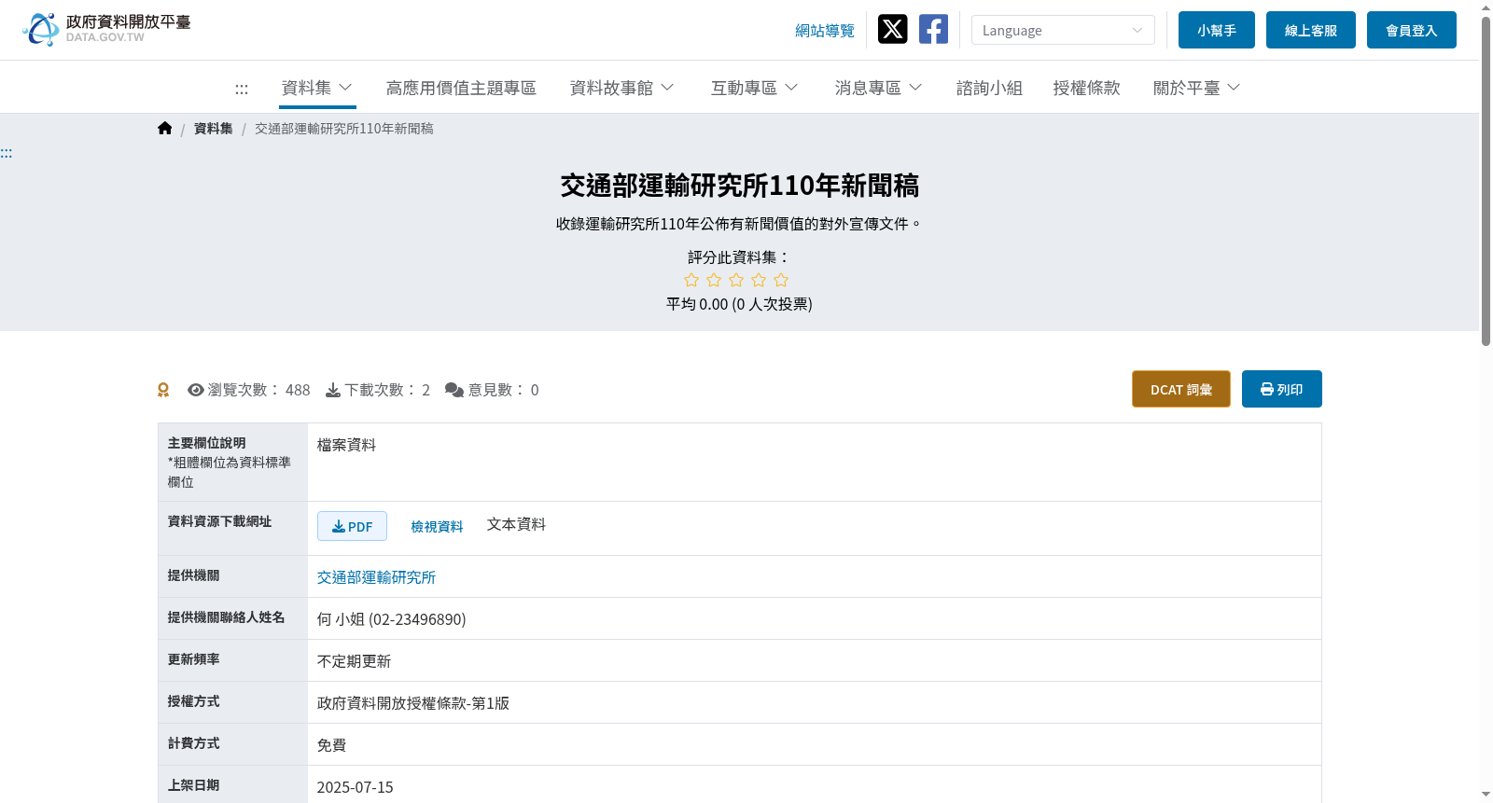
Task: Click the accessibility anchor dots in navbar
Action: (242, 89)
